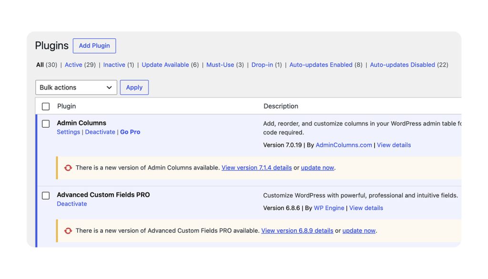488x279 pixels.
Task: Show the Active plugins filter
Action: [73, 65]
